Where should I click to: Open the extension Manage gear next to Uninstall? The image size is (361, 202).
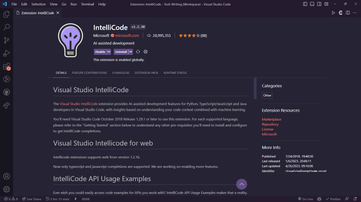[145, 52]
